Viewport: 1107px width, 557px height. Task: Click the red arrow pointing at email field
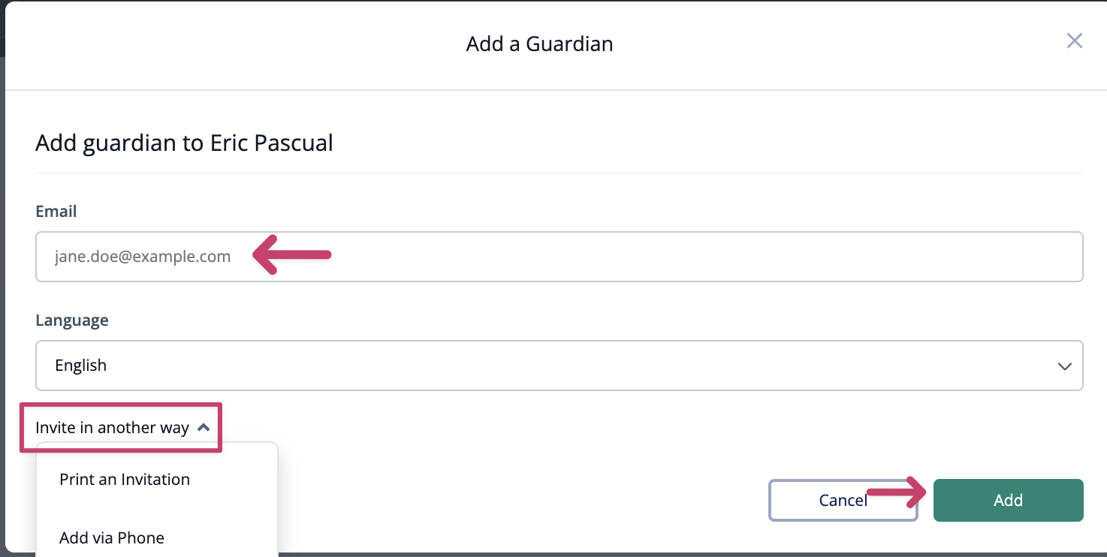[292, 256]
